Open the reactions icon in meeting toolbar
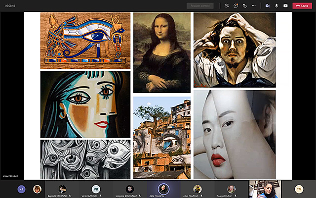316x198 pixels. point(245,5)
